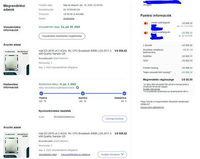Select order number 22-10159-82124
200x159 pixels.
[71, 10]
